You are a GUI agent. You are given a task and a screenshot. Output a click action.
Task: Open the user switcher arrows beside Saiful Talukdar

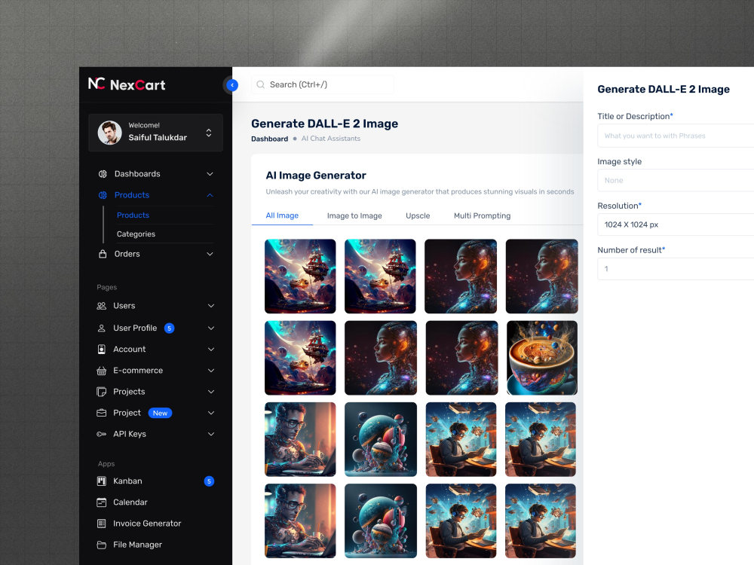click(209, 133)
